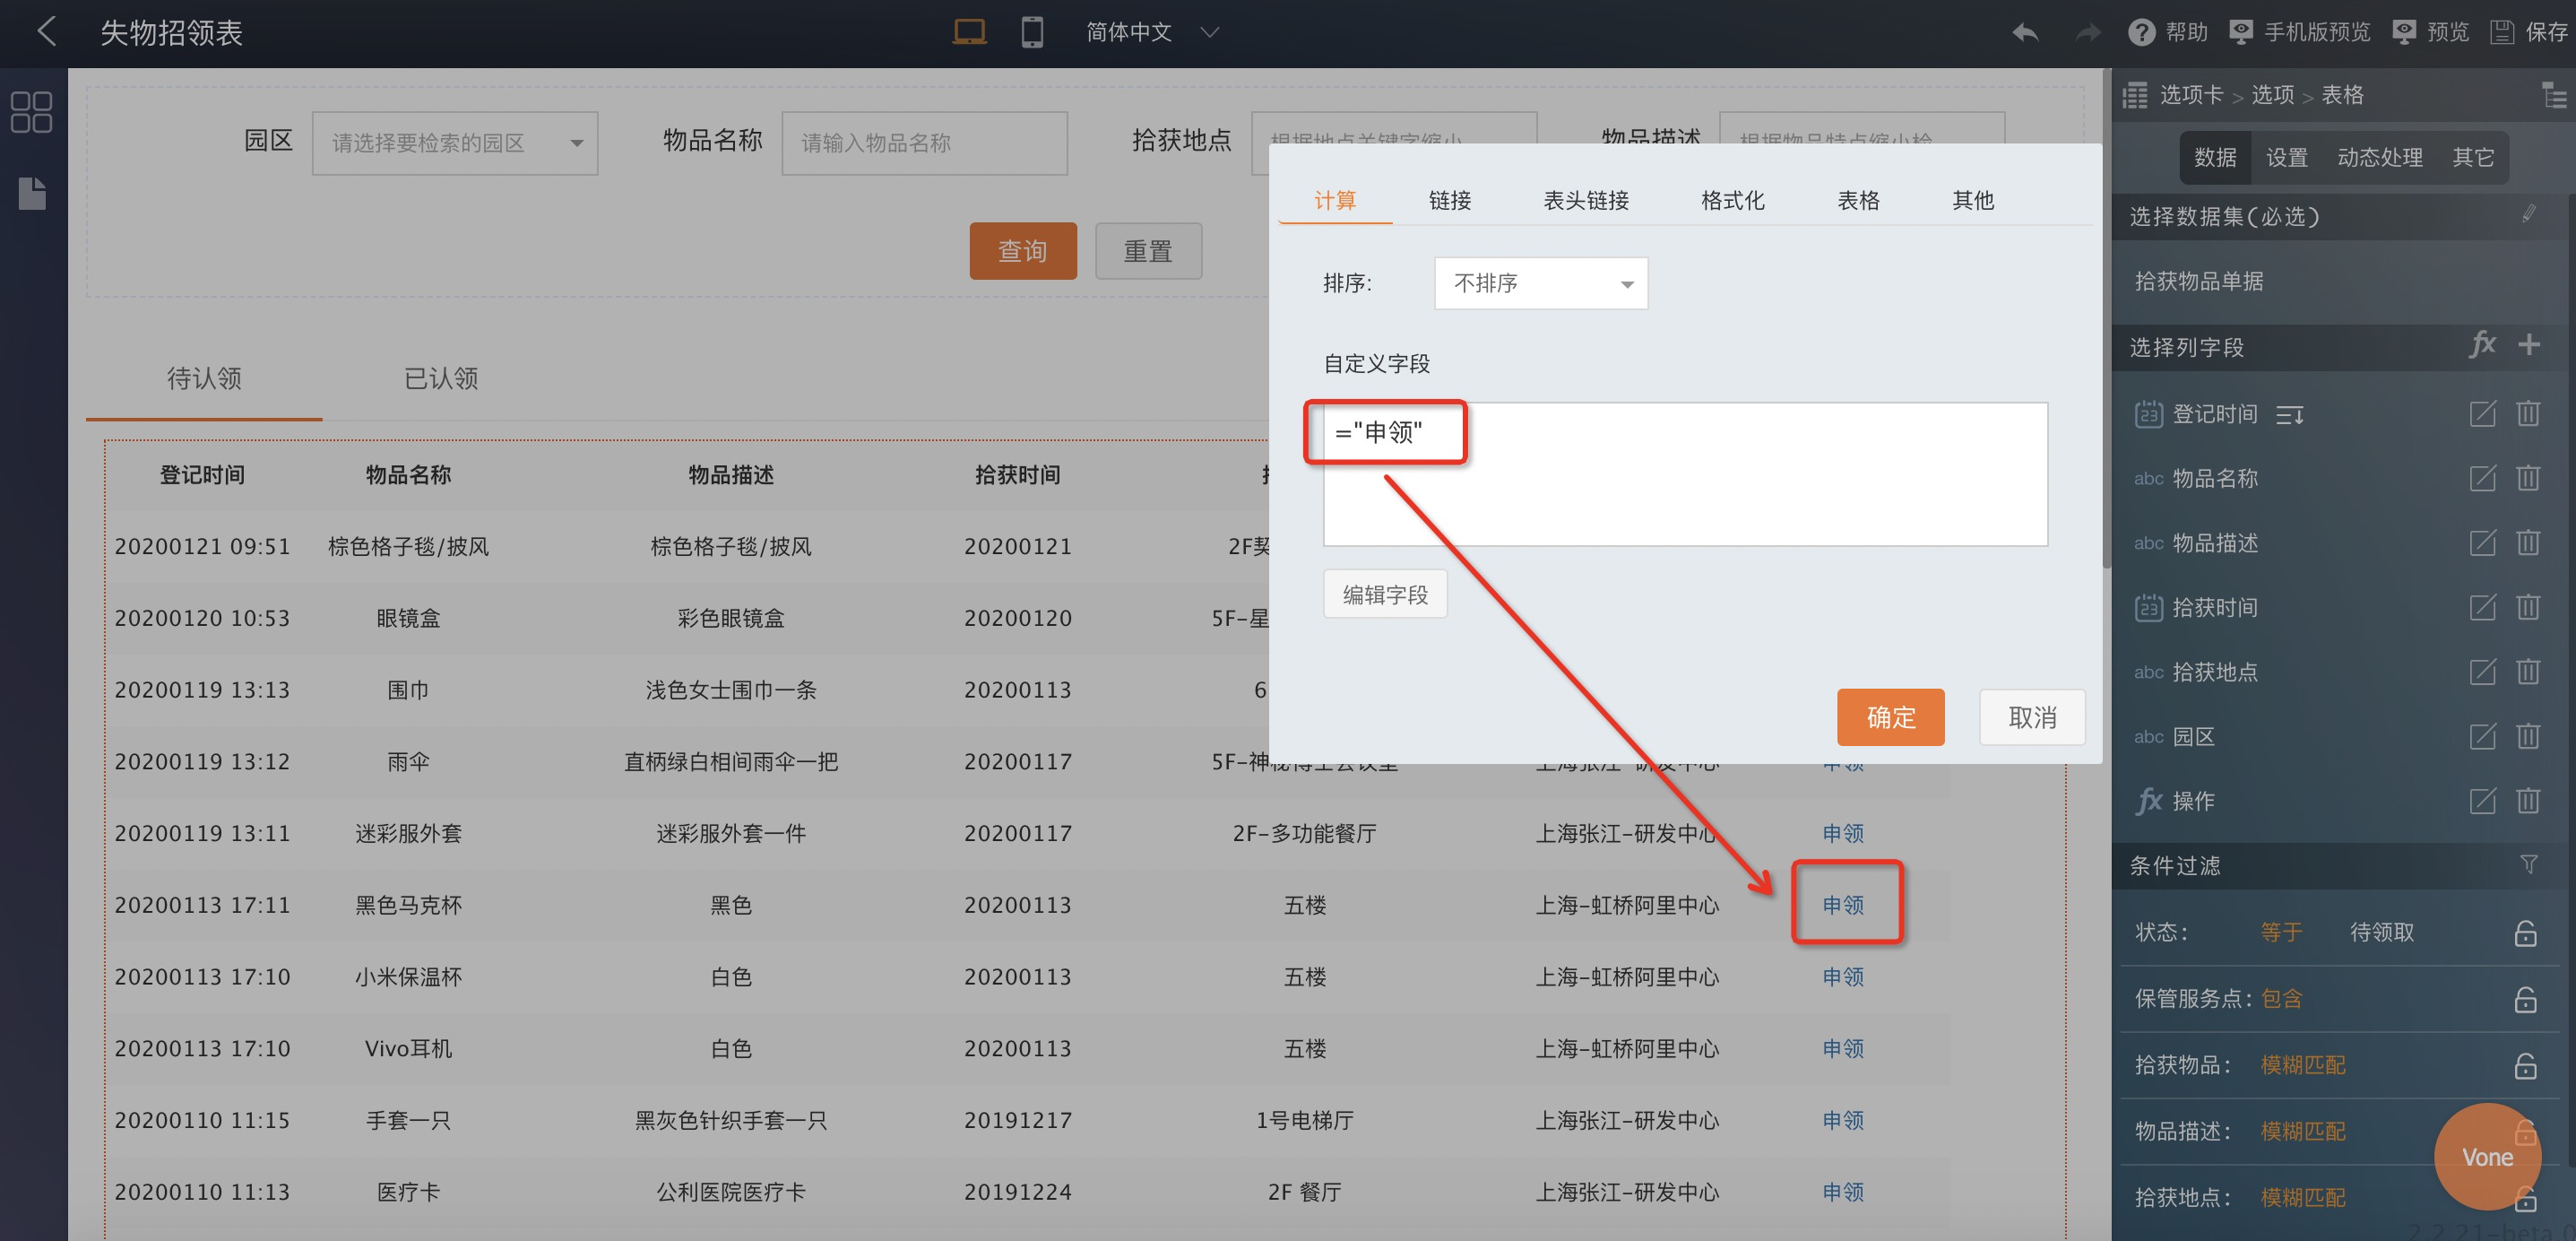The image size is (2576, 1241).
Task: Switch to the 链接 tab in dialog
Action: [1449, 200]
